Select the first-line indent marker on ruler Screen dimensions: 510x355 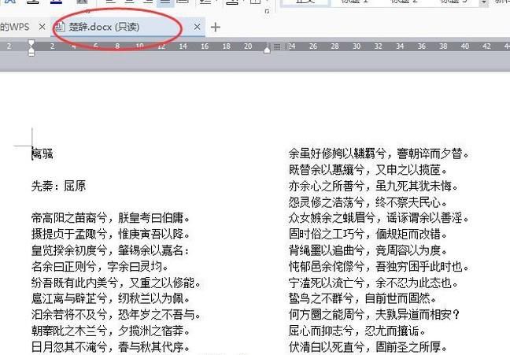click(x=31, y=43)
